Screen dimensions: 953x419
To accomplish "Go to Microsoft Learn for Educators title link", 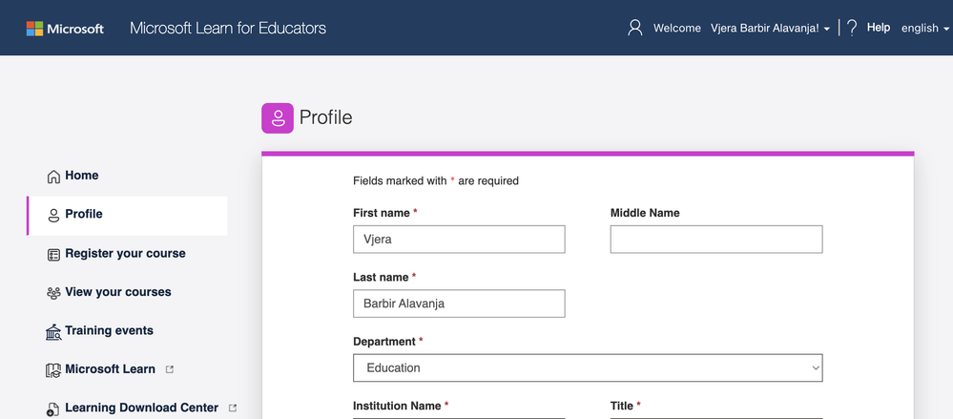I will [x=228, y=28].
